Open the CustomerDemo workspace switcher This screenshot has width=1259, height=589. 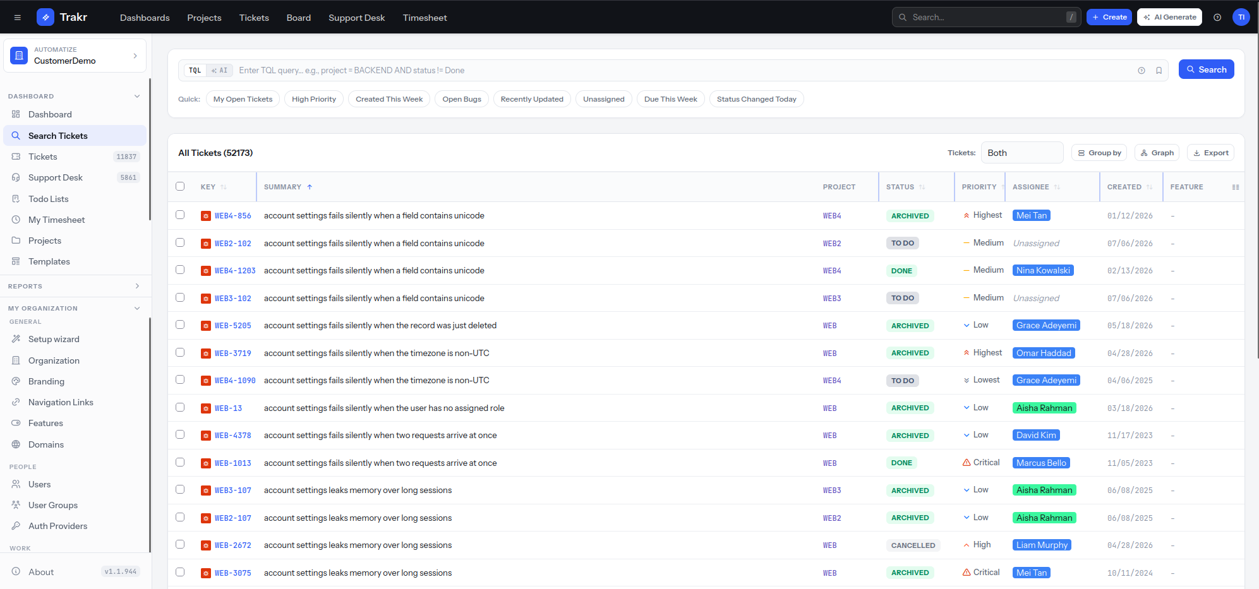(75, 56)
